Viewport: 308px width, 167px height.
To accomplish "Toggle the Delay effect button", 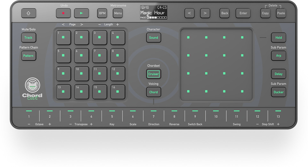I will [x=278, y=74].
